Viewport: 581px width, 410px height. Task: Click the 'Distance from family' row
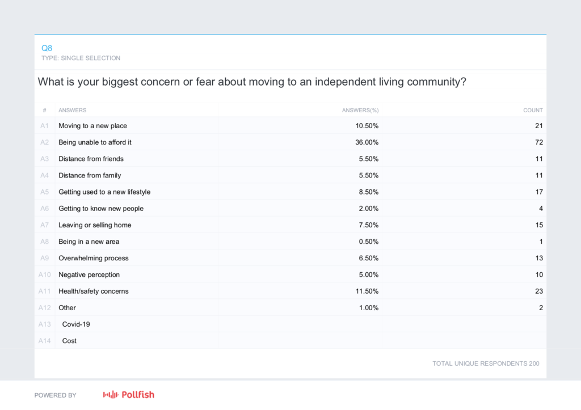pos(90,175)
